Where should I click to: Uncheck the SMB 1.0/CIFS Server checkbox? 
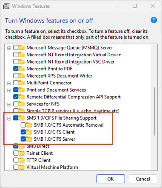23,139
